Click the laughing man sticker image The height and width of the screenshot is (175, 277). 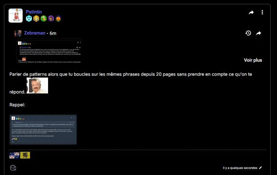(x=37, y=86)
